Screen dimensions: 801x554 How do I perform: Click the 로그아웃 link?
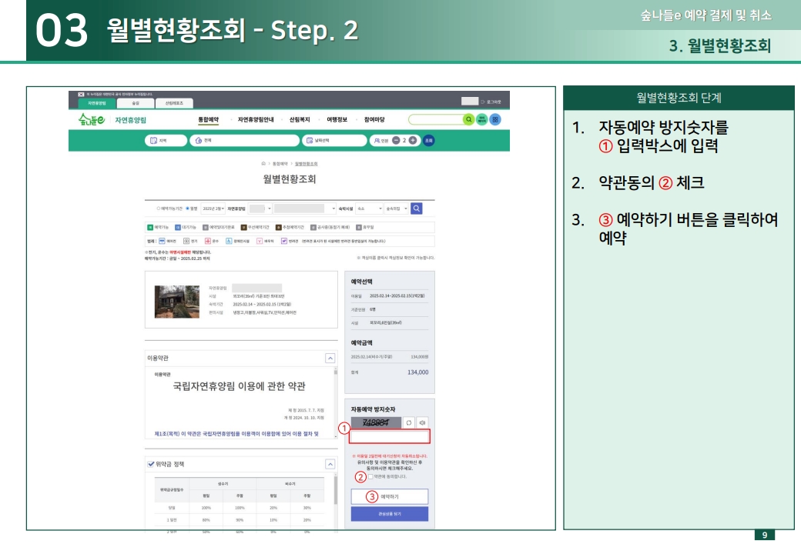pos(494,102)
